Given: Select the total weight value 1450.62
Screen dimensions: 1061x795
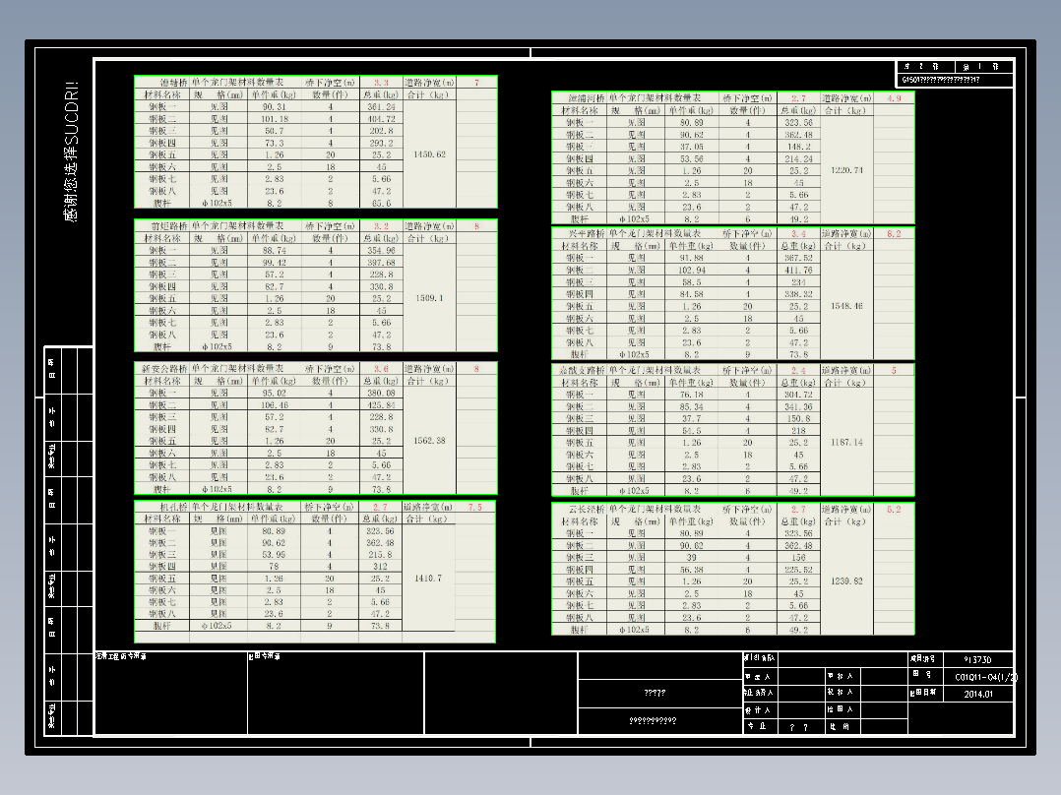Looking at the screenshot, I should 429,154.
